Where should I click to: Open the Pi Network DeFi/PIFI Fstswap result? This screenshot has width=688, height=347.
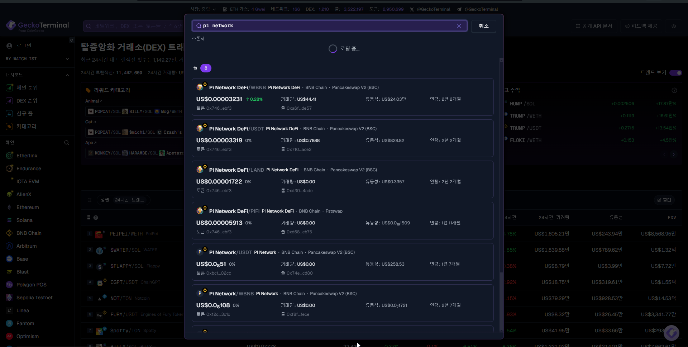[343, 221]
